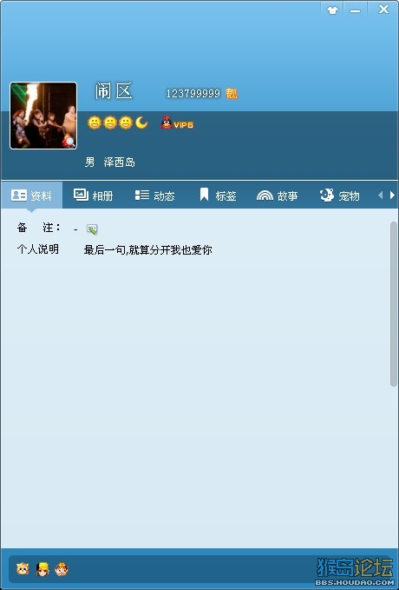Click the QQ number 123799999
399x590 pixels.
click(193, 93)
